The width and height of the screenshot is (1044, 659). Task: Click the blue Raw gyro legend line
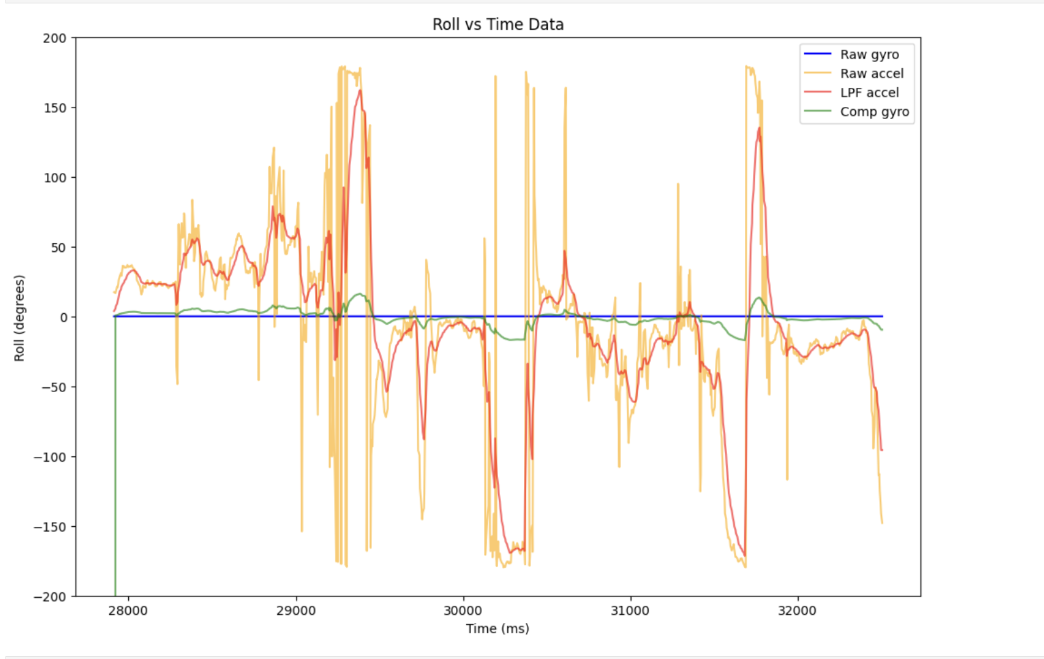[818, 54]
